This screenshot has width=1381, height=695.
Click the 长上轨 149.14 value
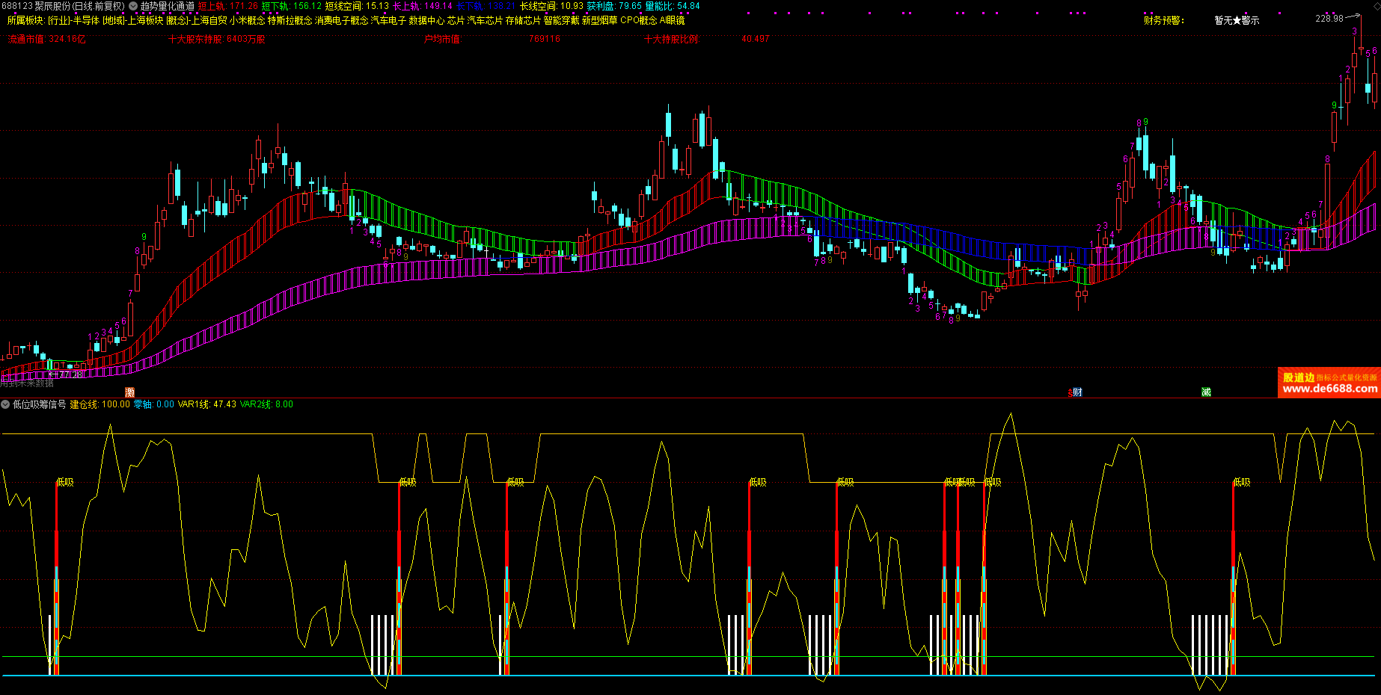pos(423,6)
